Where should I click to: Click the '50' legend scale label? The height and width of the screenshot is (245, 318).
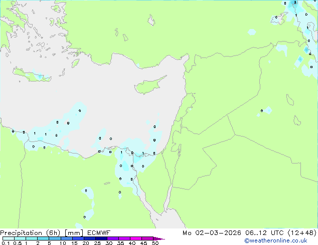pyautogui.click(x=155, y=243)
